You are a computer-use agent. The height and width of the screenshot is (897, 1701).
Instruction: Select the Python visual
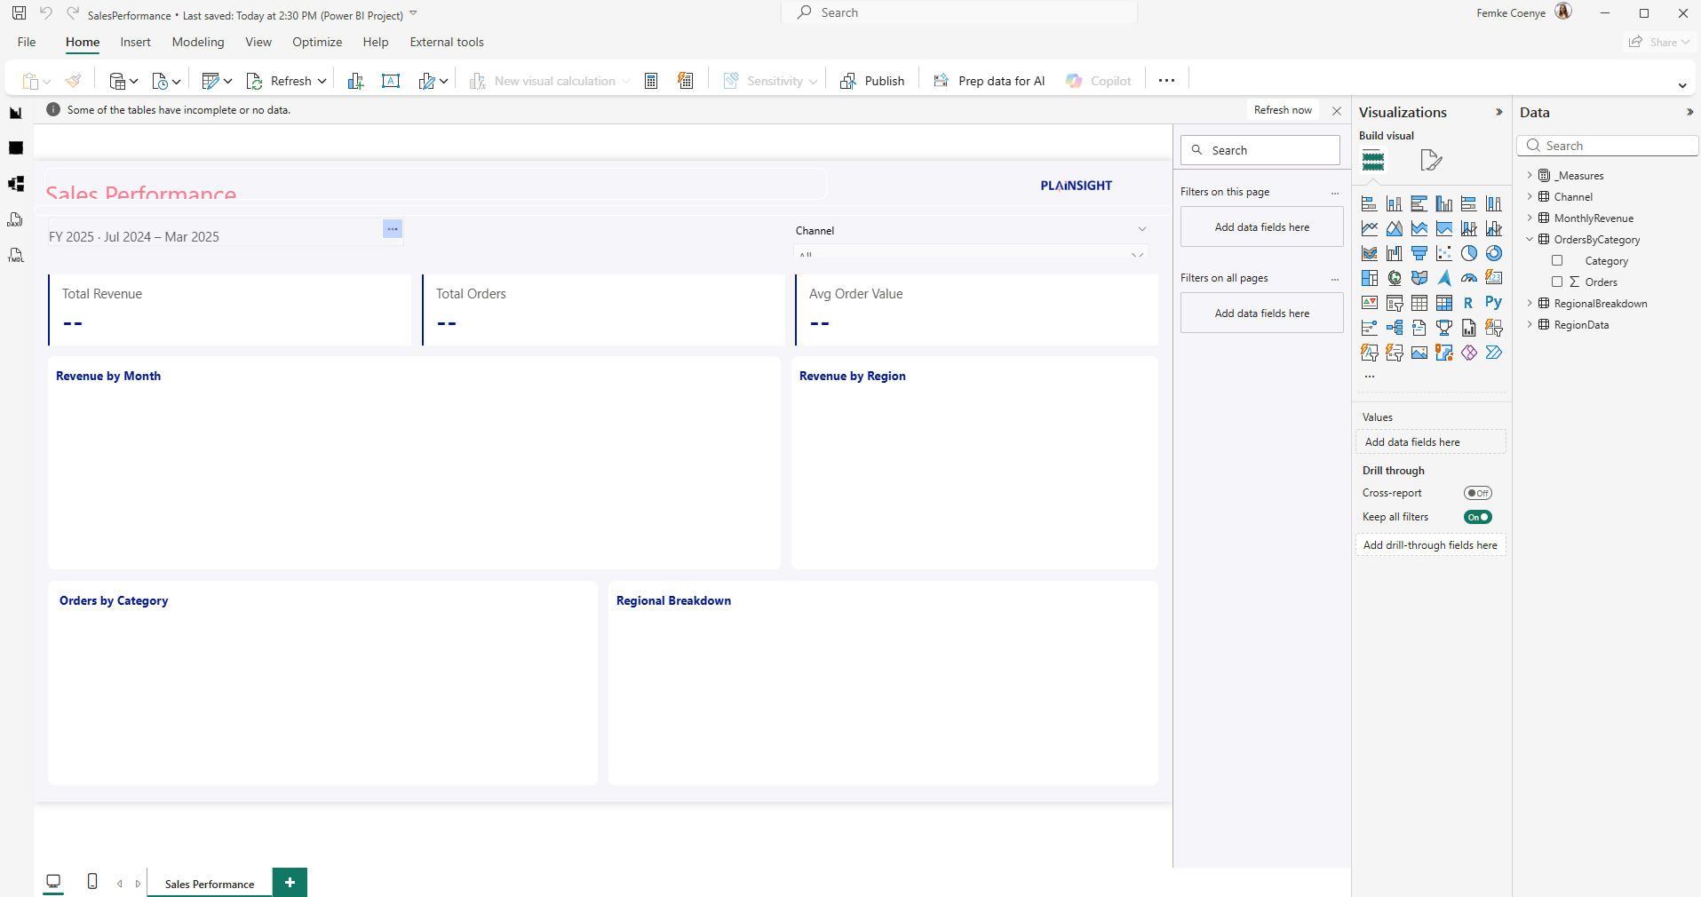click(1494, 303)
